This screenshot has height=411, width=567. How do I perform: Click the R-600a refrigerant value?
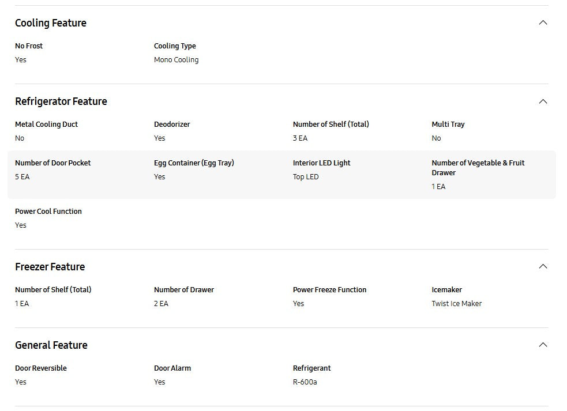pyautogui.click(x=305, y=382)
